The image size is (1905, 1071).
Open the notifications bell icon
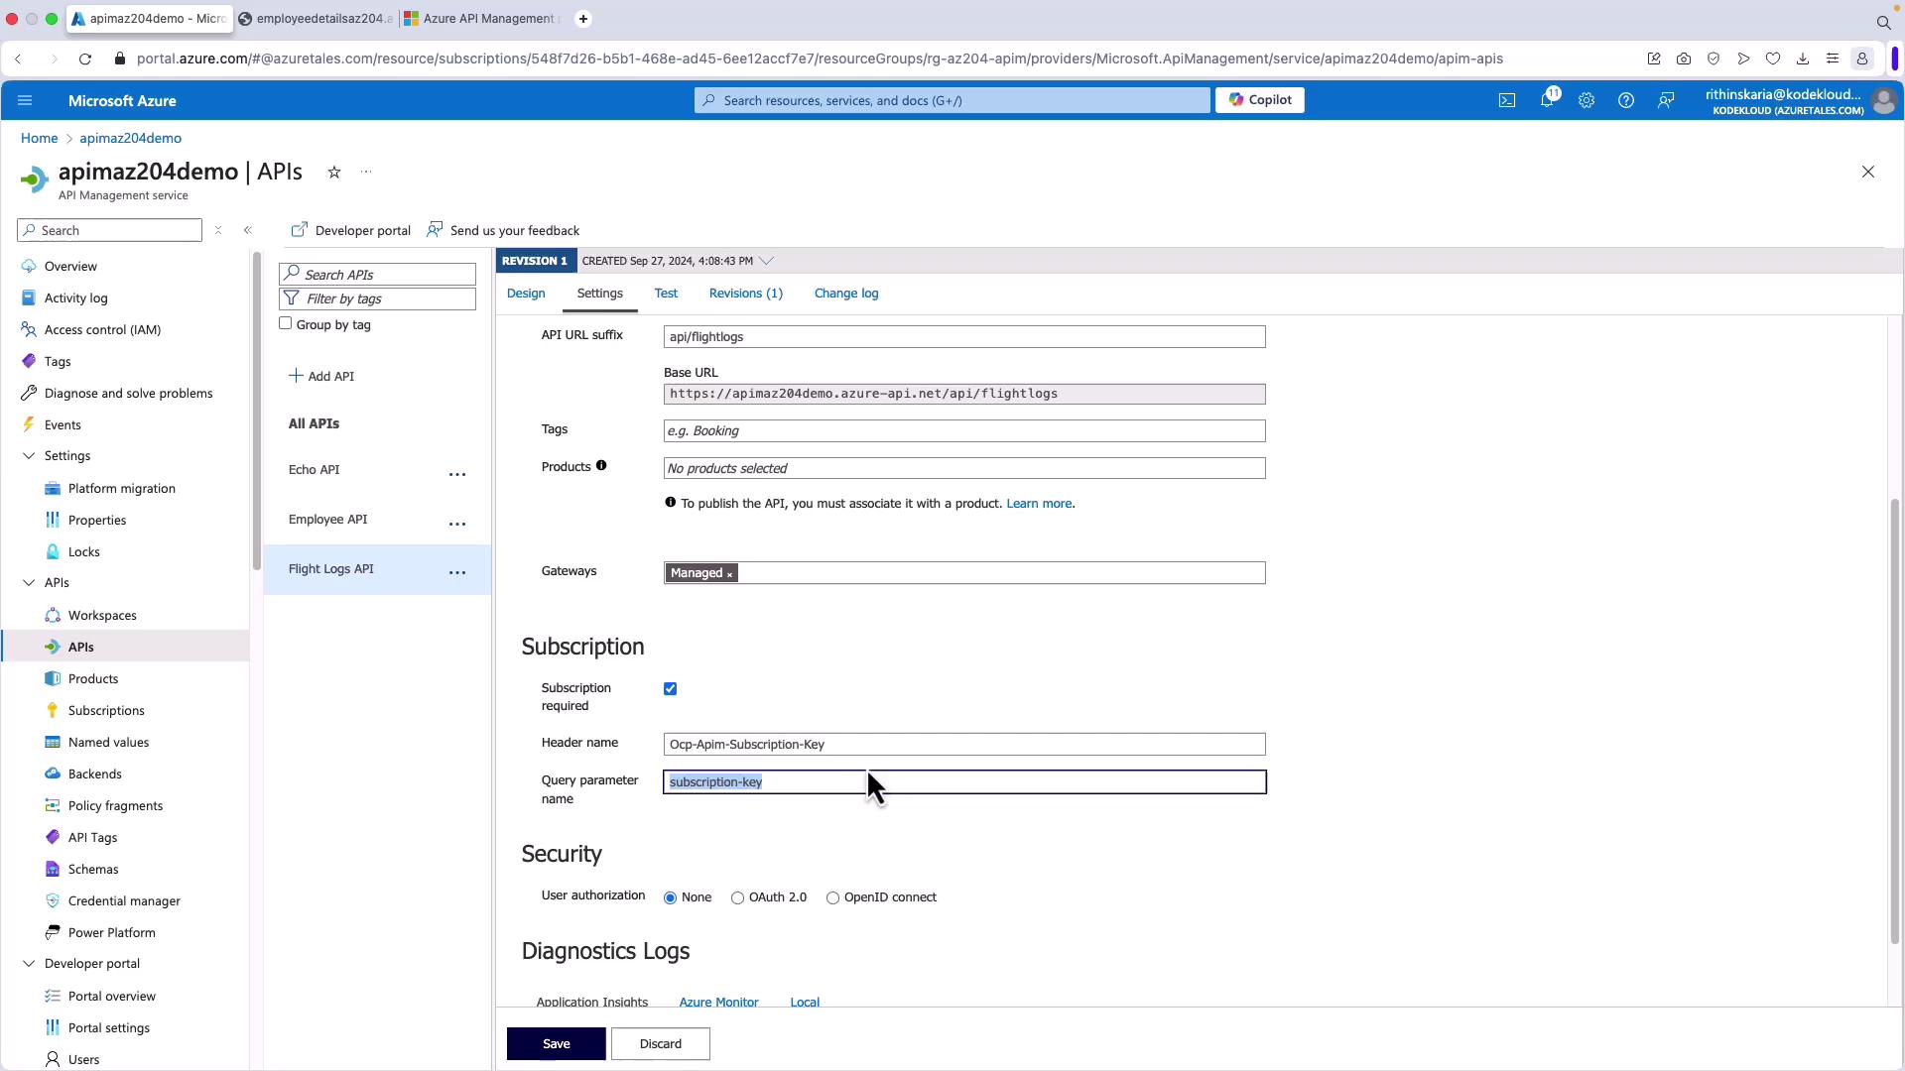pyautogui.click(x=1546, y=100)
